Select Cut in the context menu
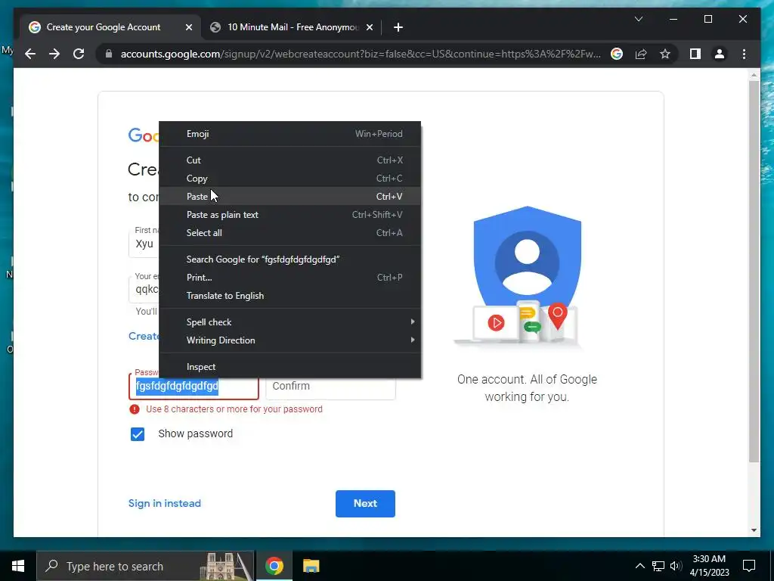The image size is (774, 581). (x=289, y=160)
